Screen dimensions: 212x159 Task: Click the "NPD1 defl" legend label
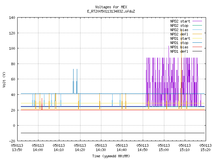tap(179, 51)
